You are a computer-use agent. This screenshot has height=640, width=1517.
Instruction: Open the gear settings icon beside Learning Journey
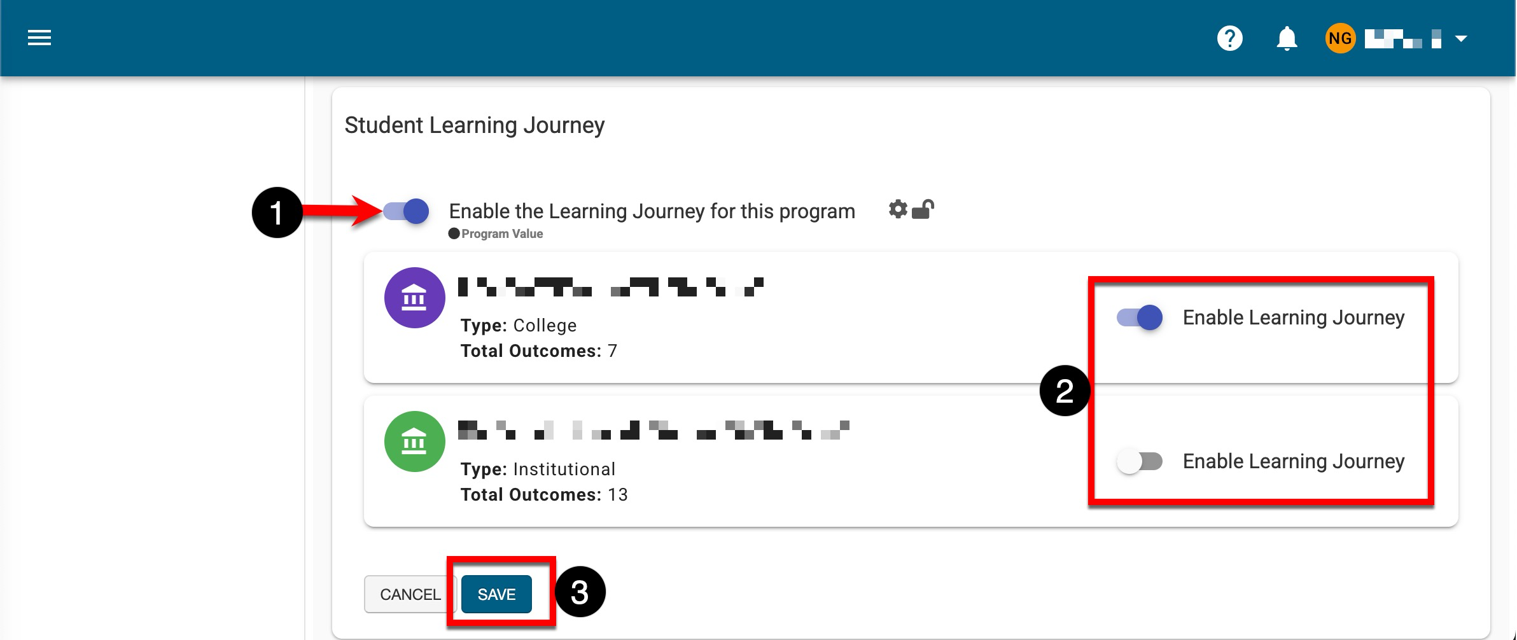coord(897,209)
